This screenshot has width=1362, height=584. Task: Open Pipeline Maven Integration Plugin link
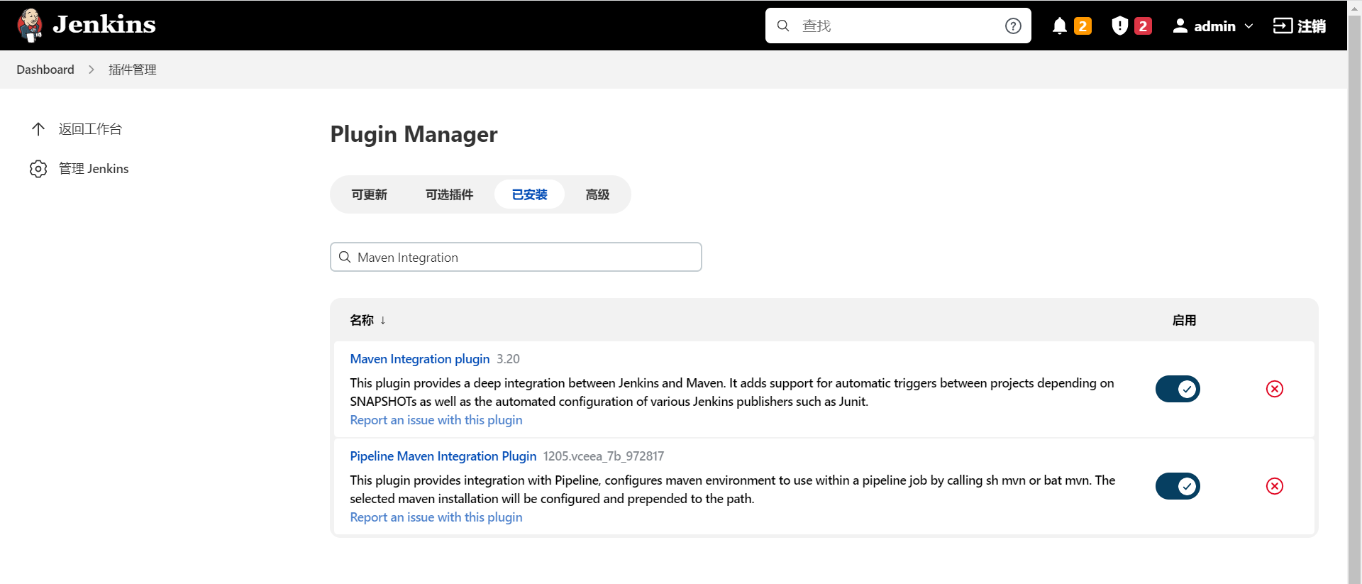tap(443, 456)
